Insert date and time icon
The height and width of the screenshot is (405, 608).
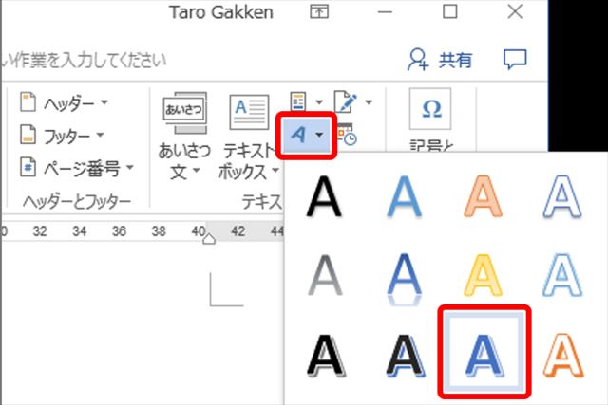tap(347, 134)
